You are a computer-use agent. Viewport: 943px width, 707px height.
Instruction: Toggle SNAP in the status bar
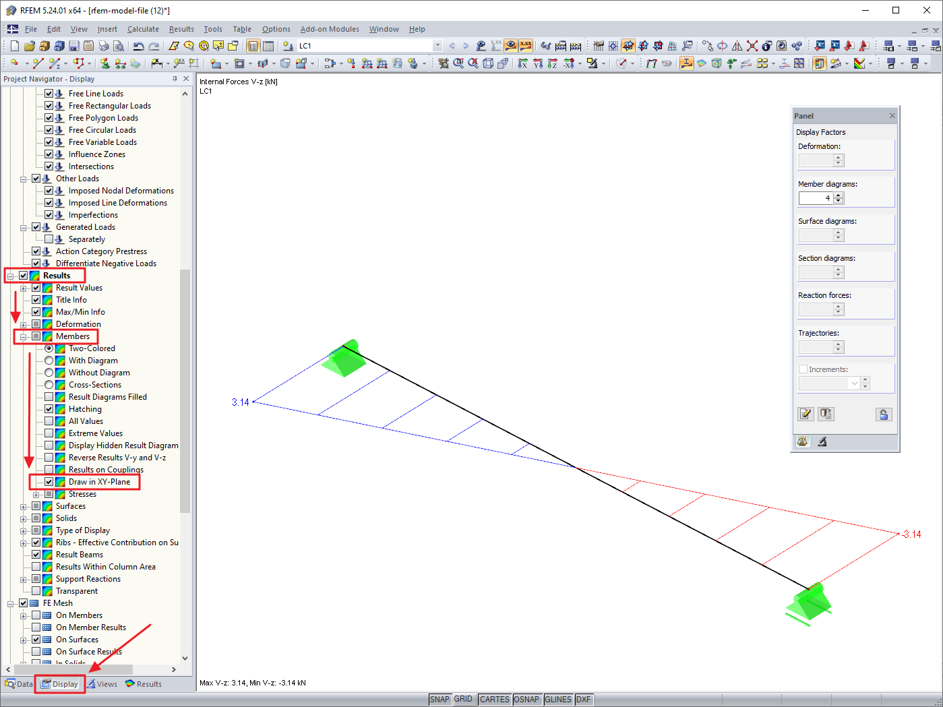coord(439,700)
